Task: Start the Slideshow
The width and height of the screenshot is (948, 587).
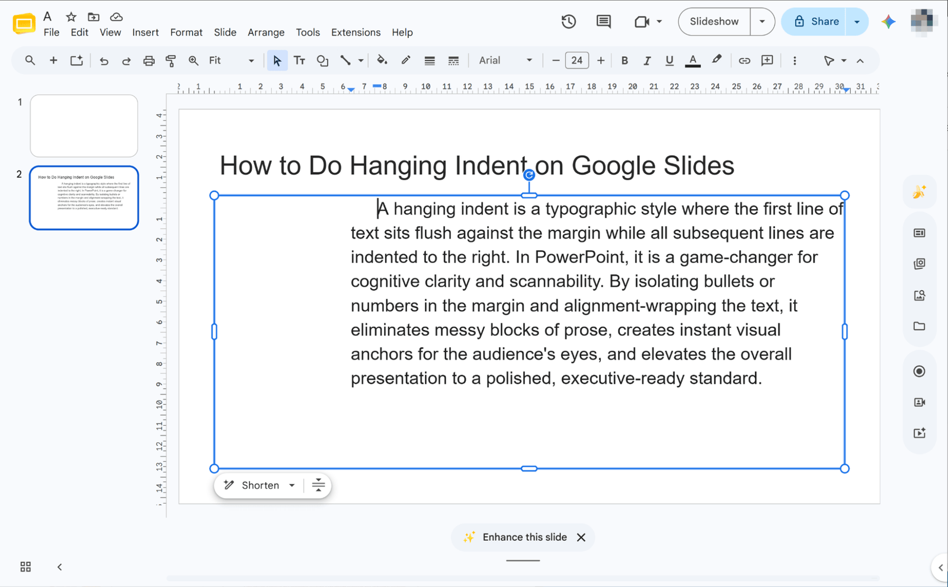Action: click(714, 22)
